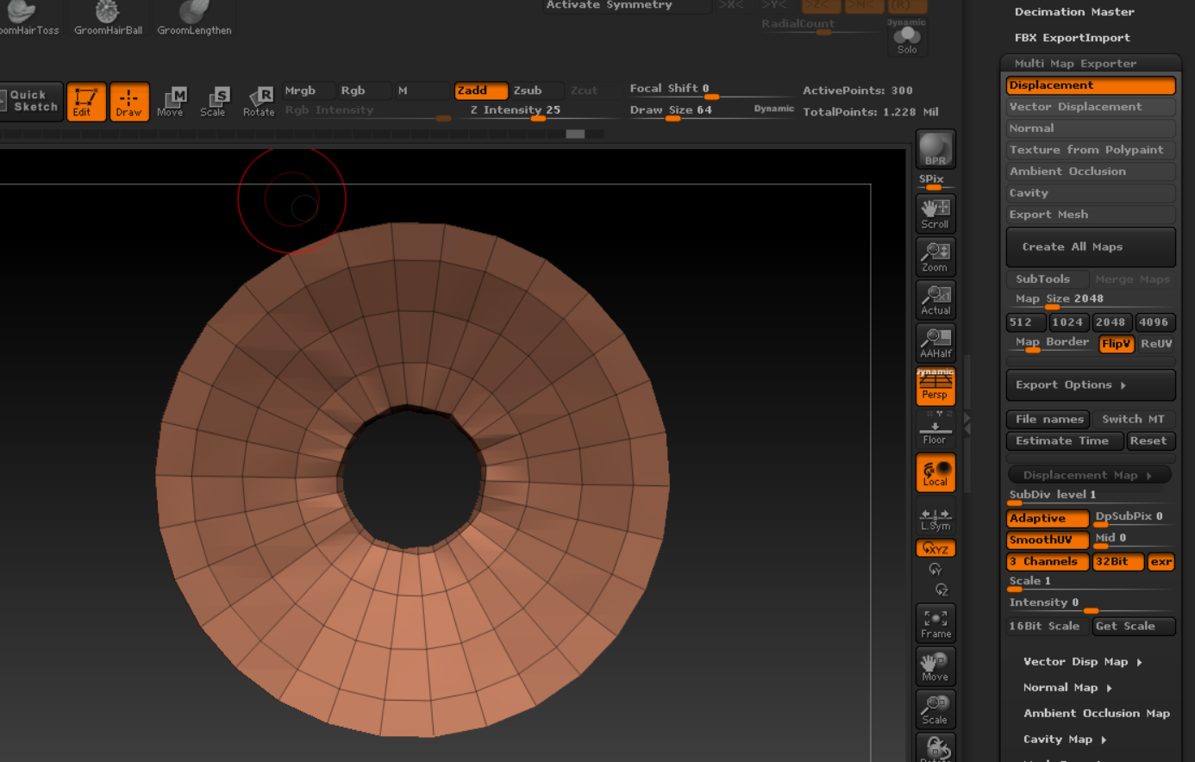Select M material mode
The height and width of the screenshot is (762, 1195).
click(422, 91)
